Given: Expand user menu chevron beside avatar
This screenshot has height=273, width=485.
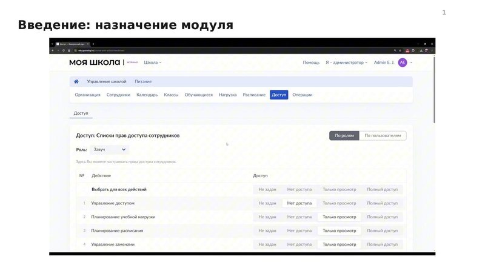Looking at the screenshot, I should click(x=412, y=62).
